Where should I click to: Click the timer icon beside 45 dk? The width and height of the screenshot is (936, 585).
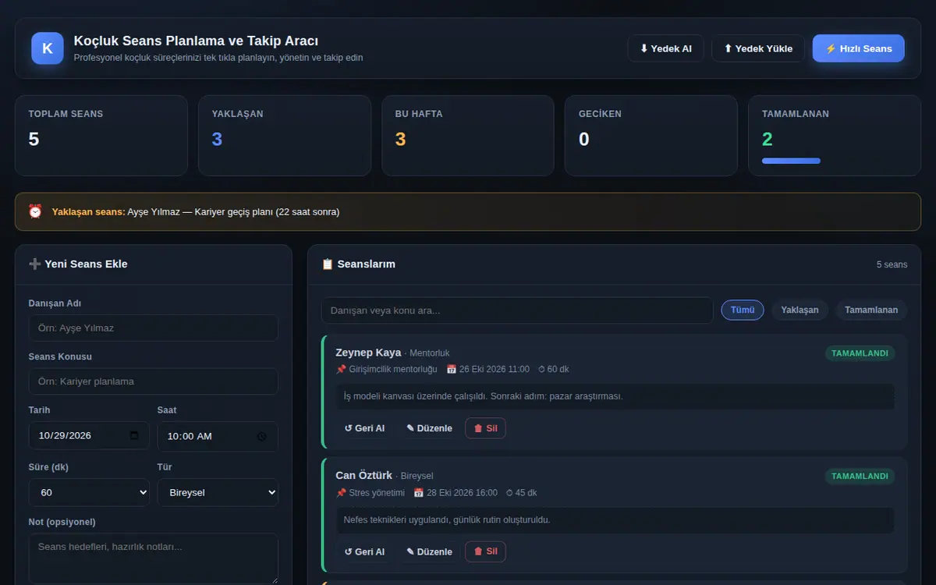(509, 493)
